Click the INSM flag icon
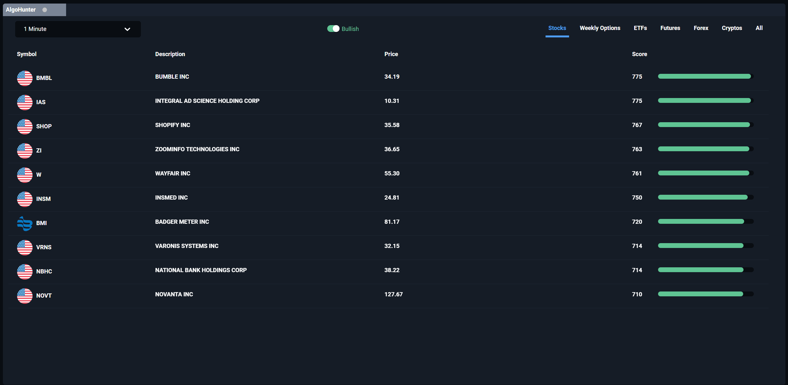The height and width of the screenshot is (385, 788). click(x=25, y=199)
